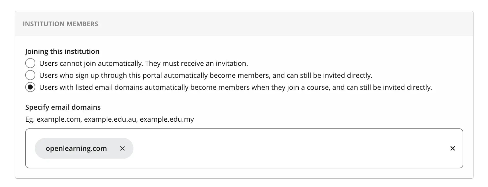Select the listed email domains radio button

pyautogui.click(x=30, y=87)
